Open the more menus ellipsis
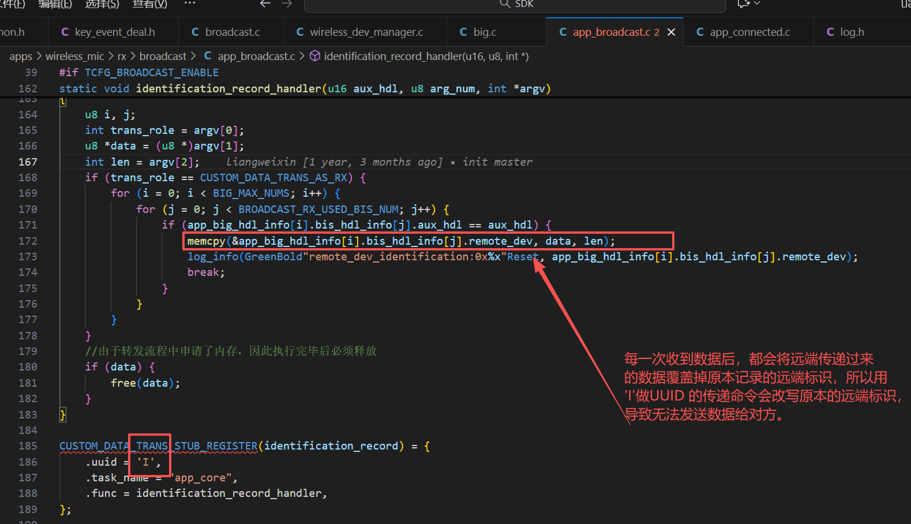This screenshot has height=524, width=911. point(190,3)
